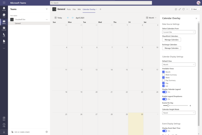The image size is (202, 135).
Task: Open the Chat section
Action: coord(4,15)
